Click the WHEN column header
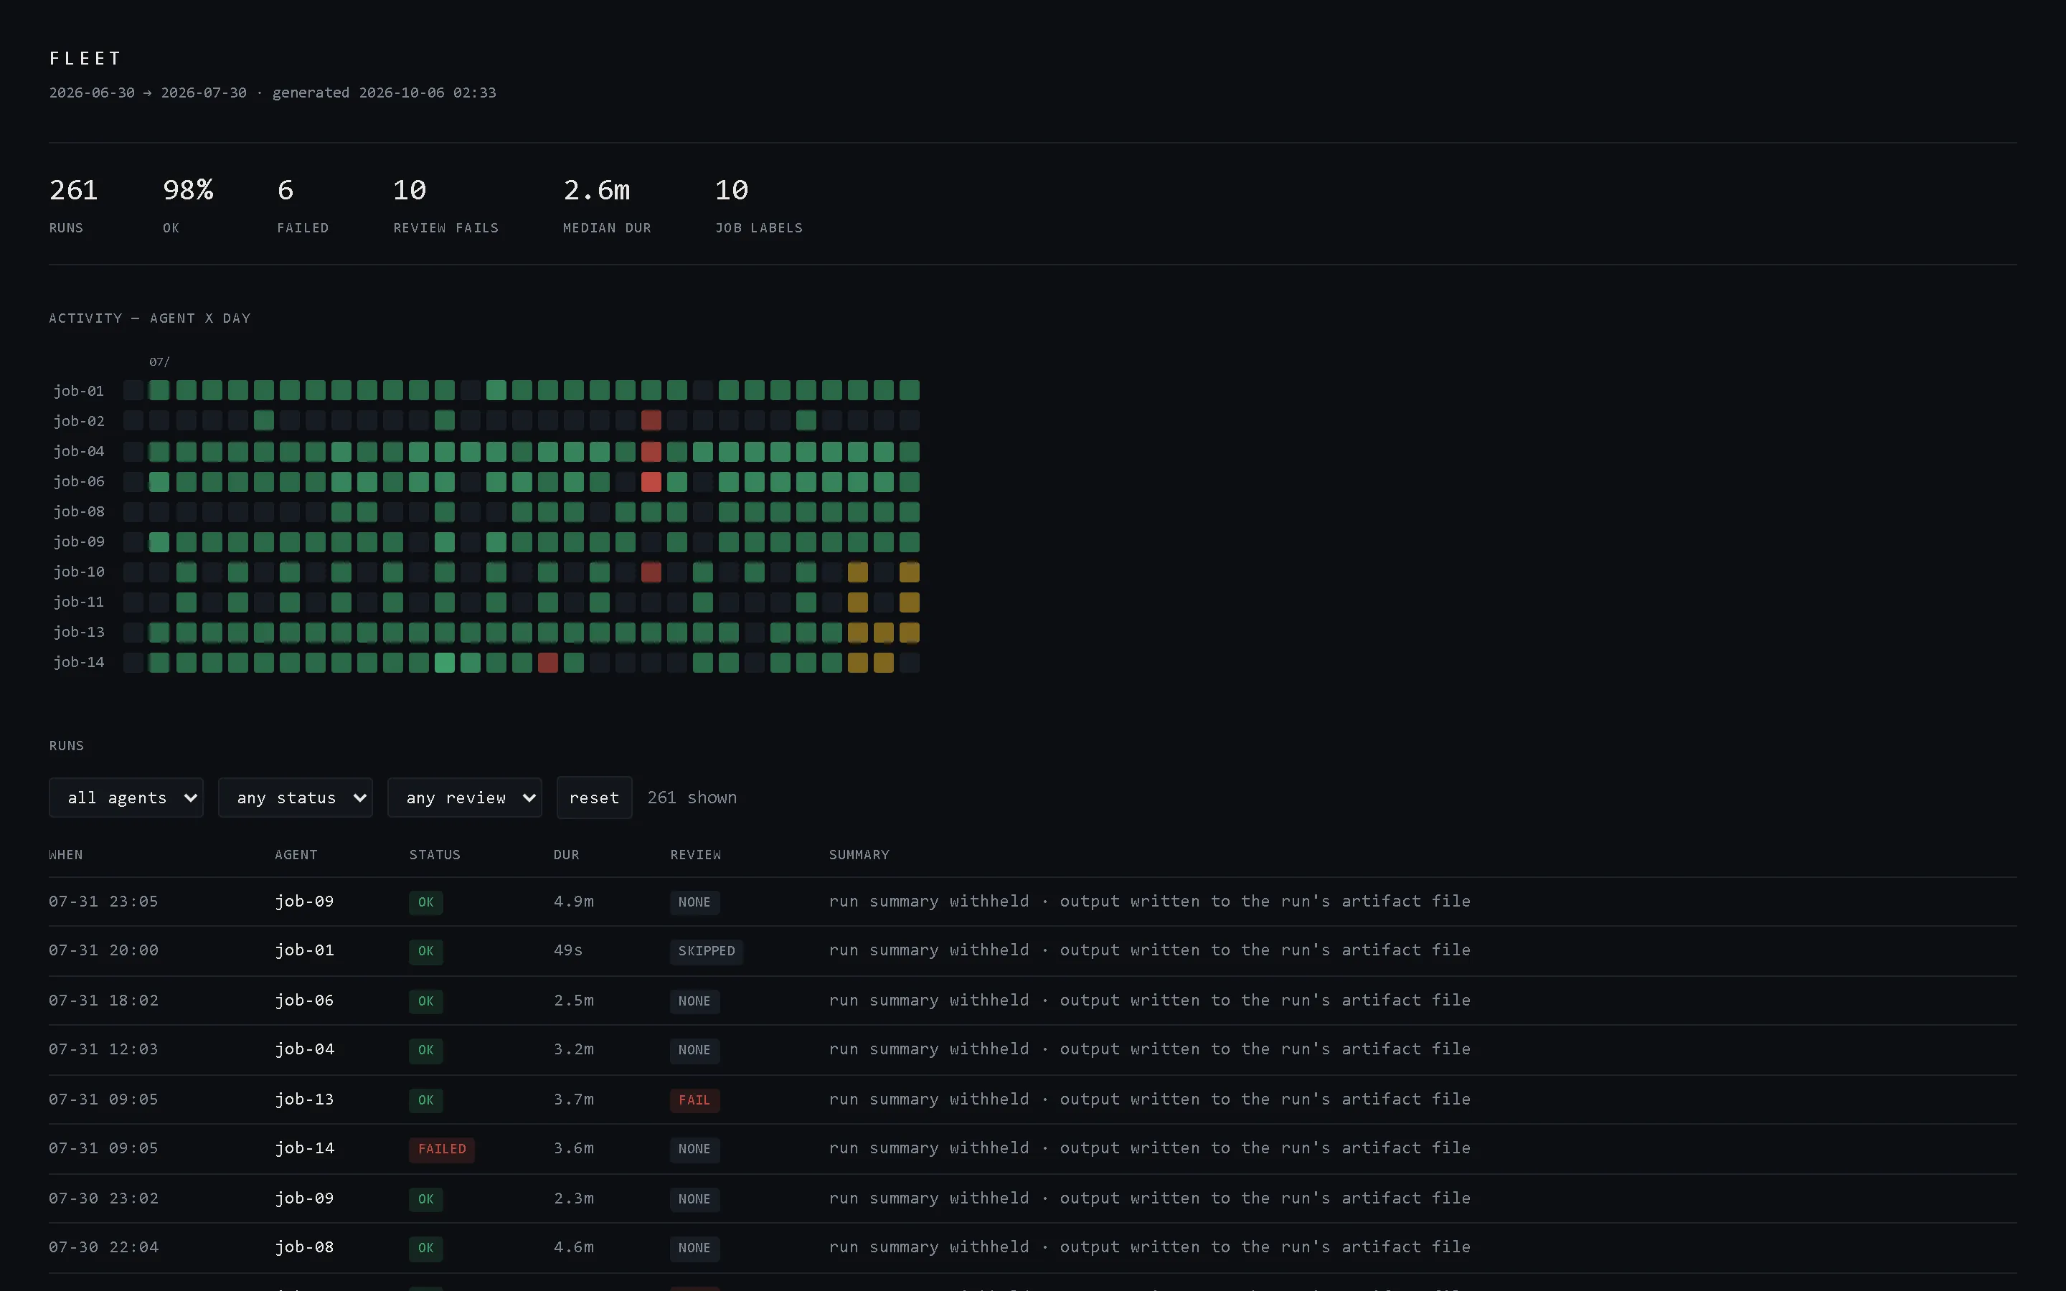 [x=66, y=855]
